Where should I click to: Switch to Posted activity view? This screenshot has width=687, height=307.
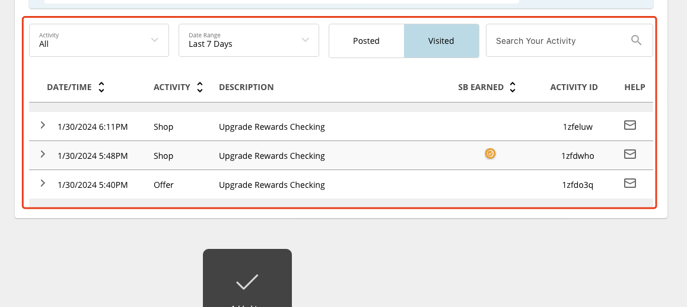[366, 41]
